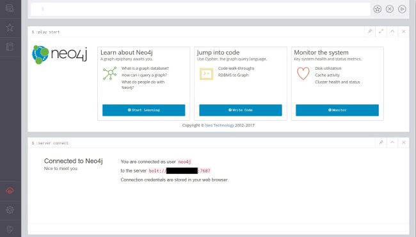Pin the :play start frame
The image size is (416, 237).
pos(370,31)
